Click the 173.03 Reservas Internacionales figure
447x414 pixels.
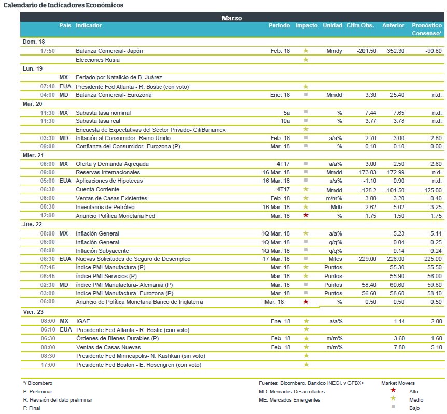point(368,172)
